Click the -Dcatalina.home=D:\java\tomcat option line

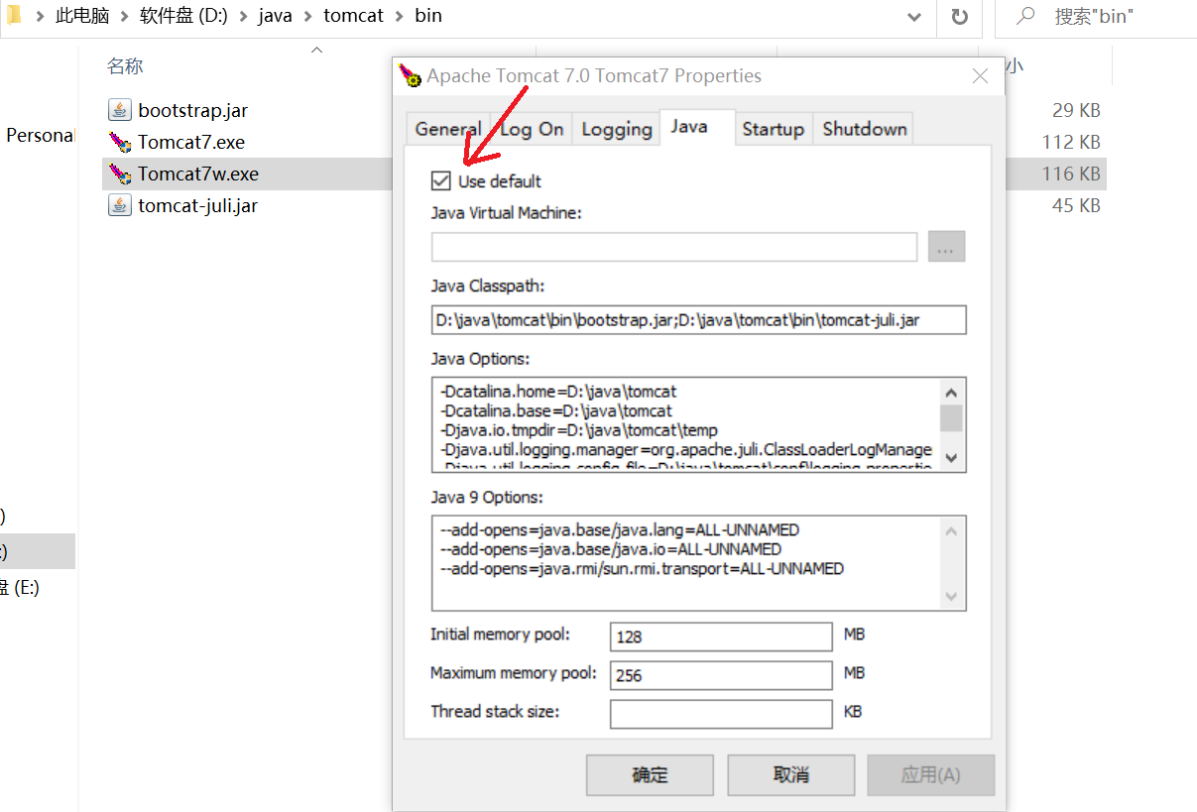(x=558, y=391)
